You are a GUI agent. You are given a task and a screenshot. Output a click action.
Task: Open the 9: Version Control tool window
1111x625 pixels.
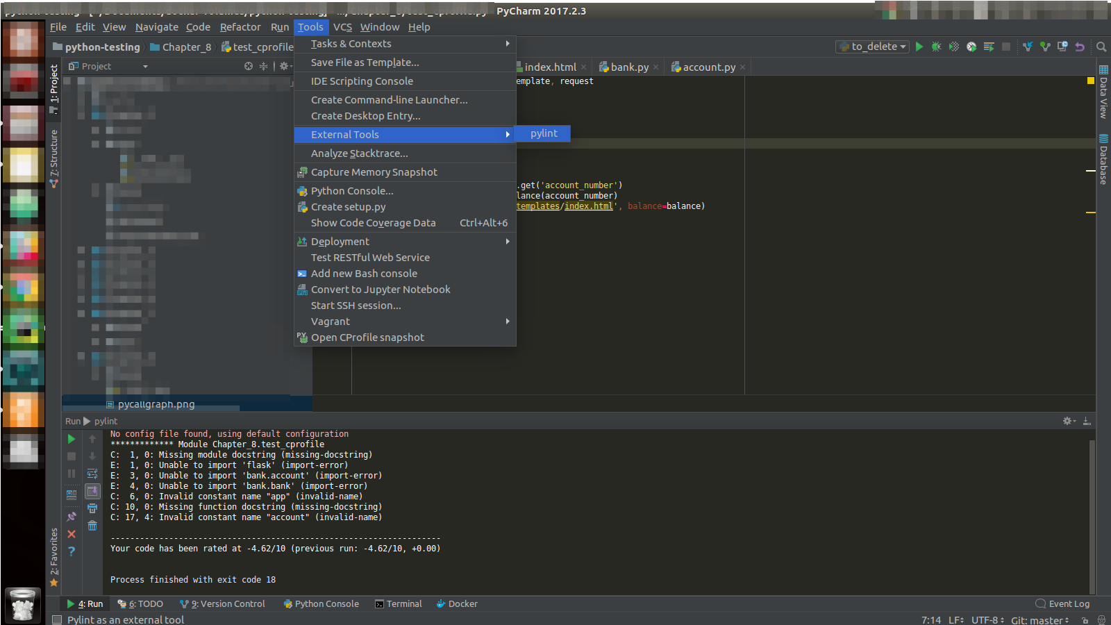tap(222, 603)
